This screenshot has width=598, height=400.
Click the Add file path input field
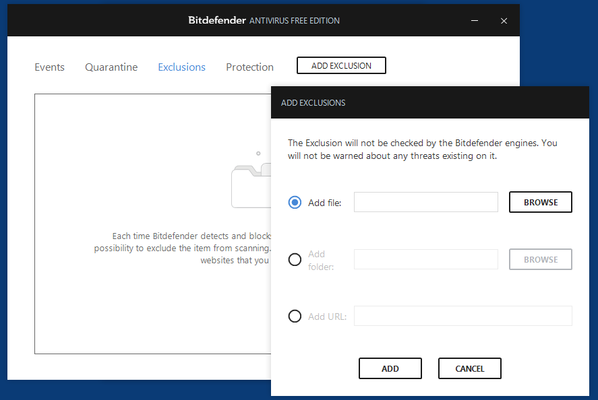tap(425, 202)
